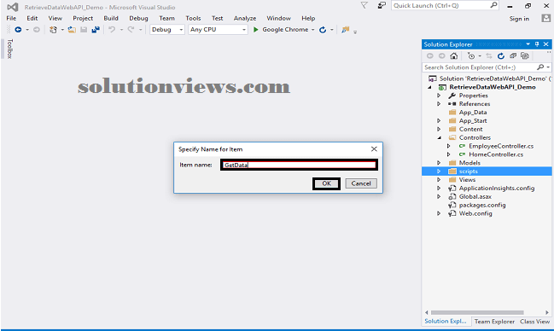The width and height of the screenshot is (554, 331).
Task: Click the Collapse All icon in Solution Explorer
Action: 513,55
